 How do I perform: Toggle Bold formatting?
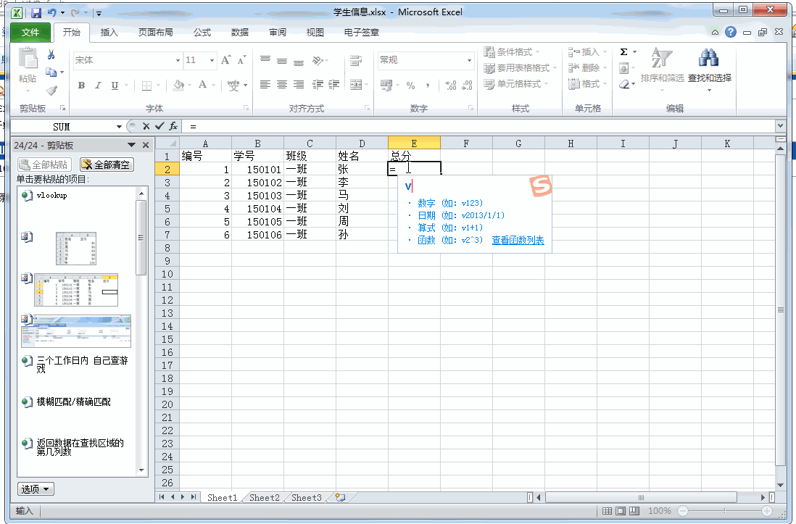pyautogui.click(x=81, y=86)
